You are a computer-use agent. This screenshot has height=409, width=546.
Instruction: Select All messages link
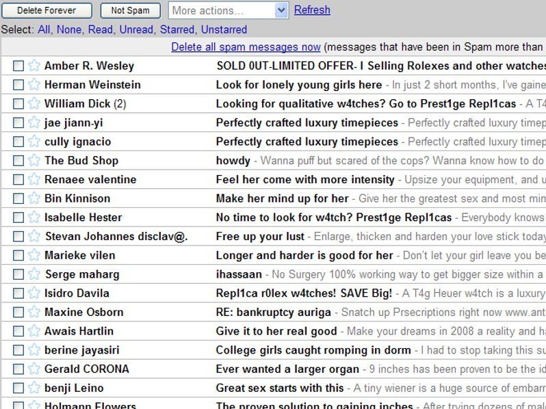tap(44, 29)
